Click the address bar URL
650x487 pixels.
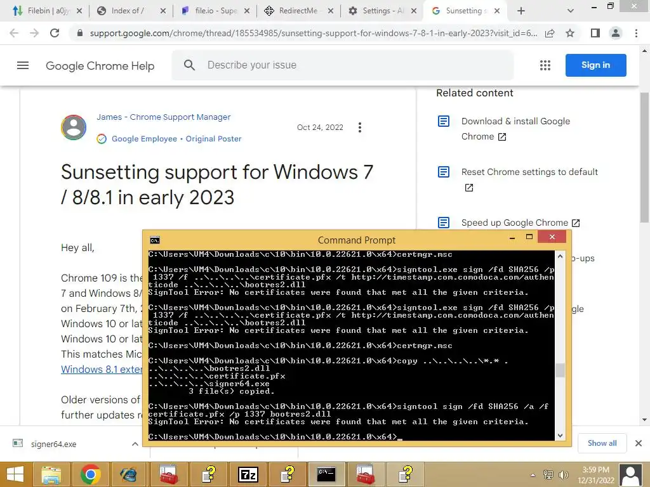[314, 33]
